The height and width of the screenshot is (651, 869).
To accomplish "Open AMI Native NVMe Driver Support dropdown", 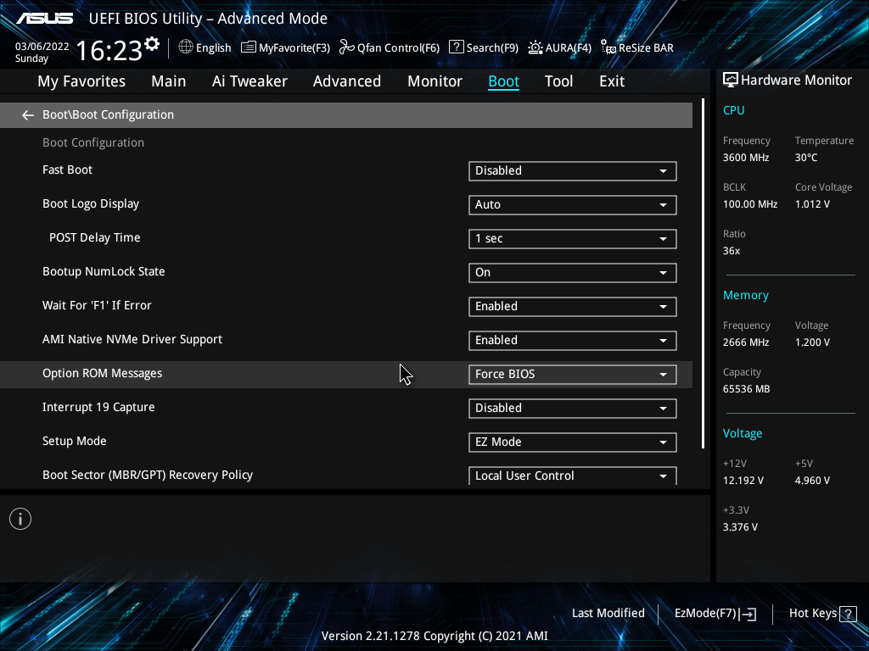I will (x=573, y=341).
